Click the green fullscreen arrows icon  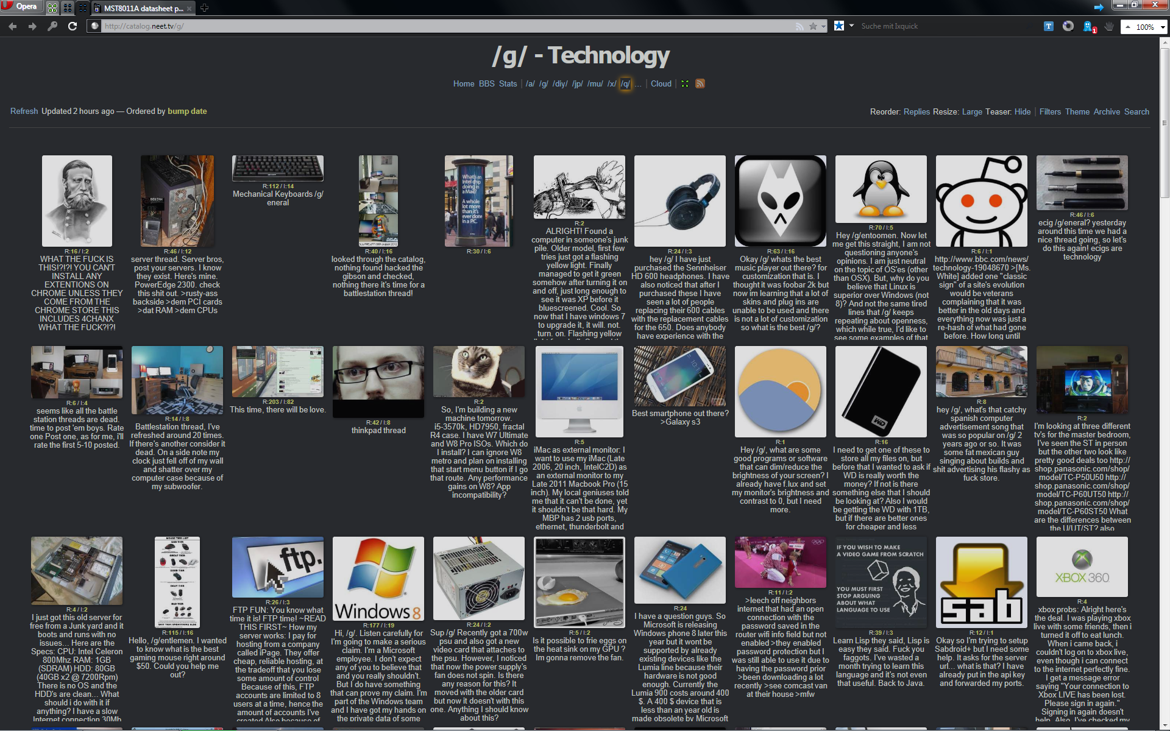point(685,84)
